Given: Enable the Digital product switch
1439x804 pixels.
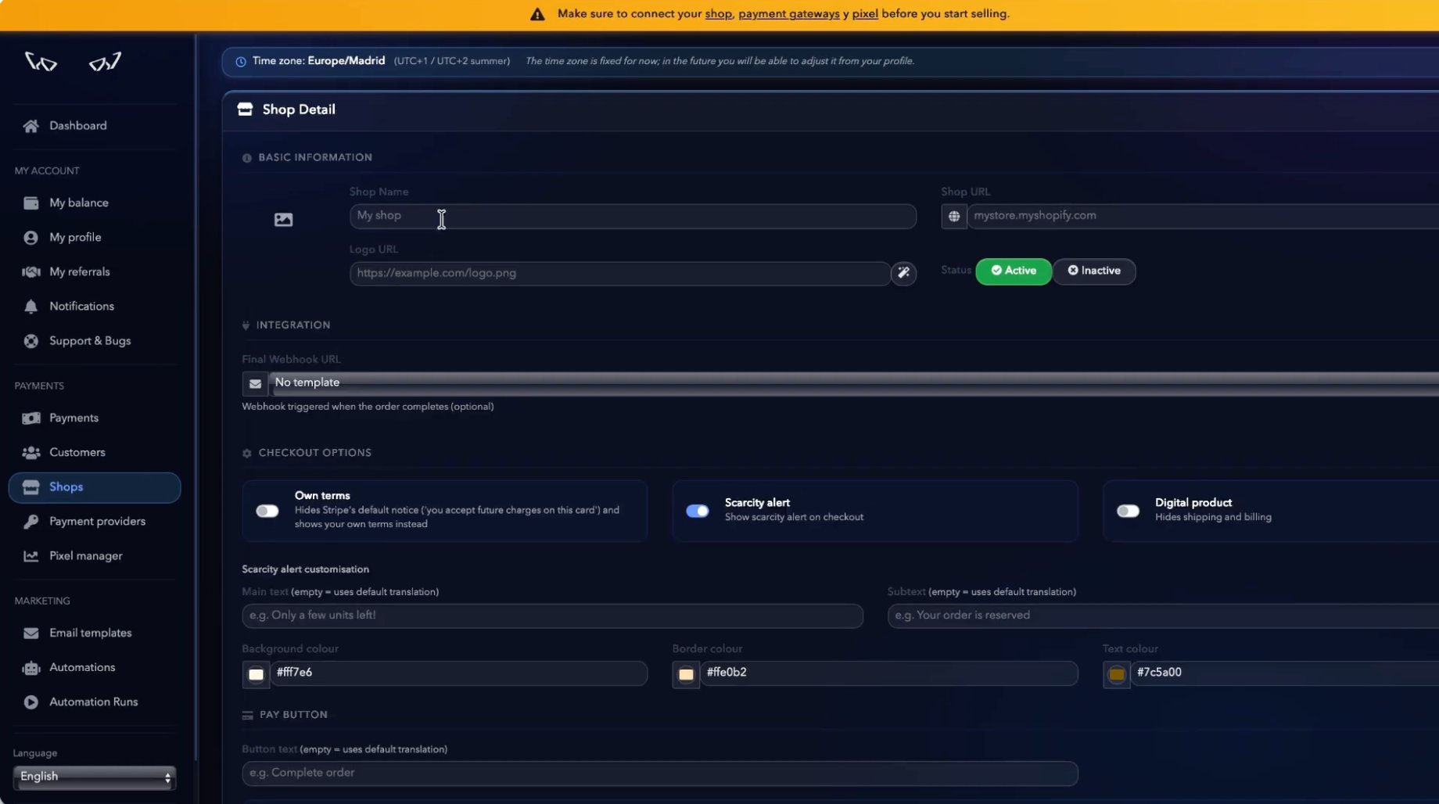Looking at the screenshot, I should point(1128,511).
